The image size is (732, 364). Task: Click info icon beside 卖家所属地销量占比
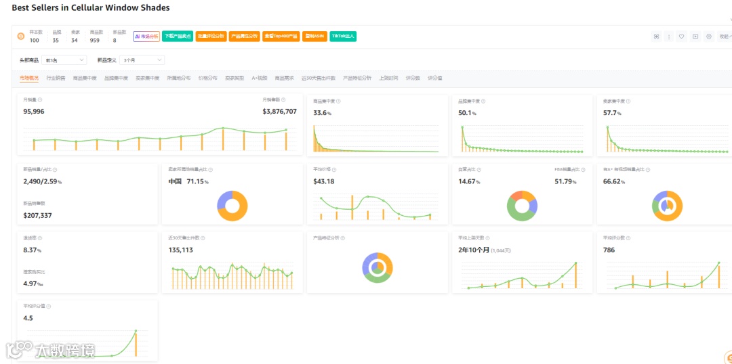coord(211,170)
